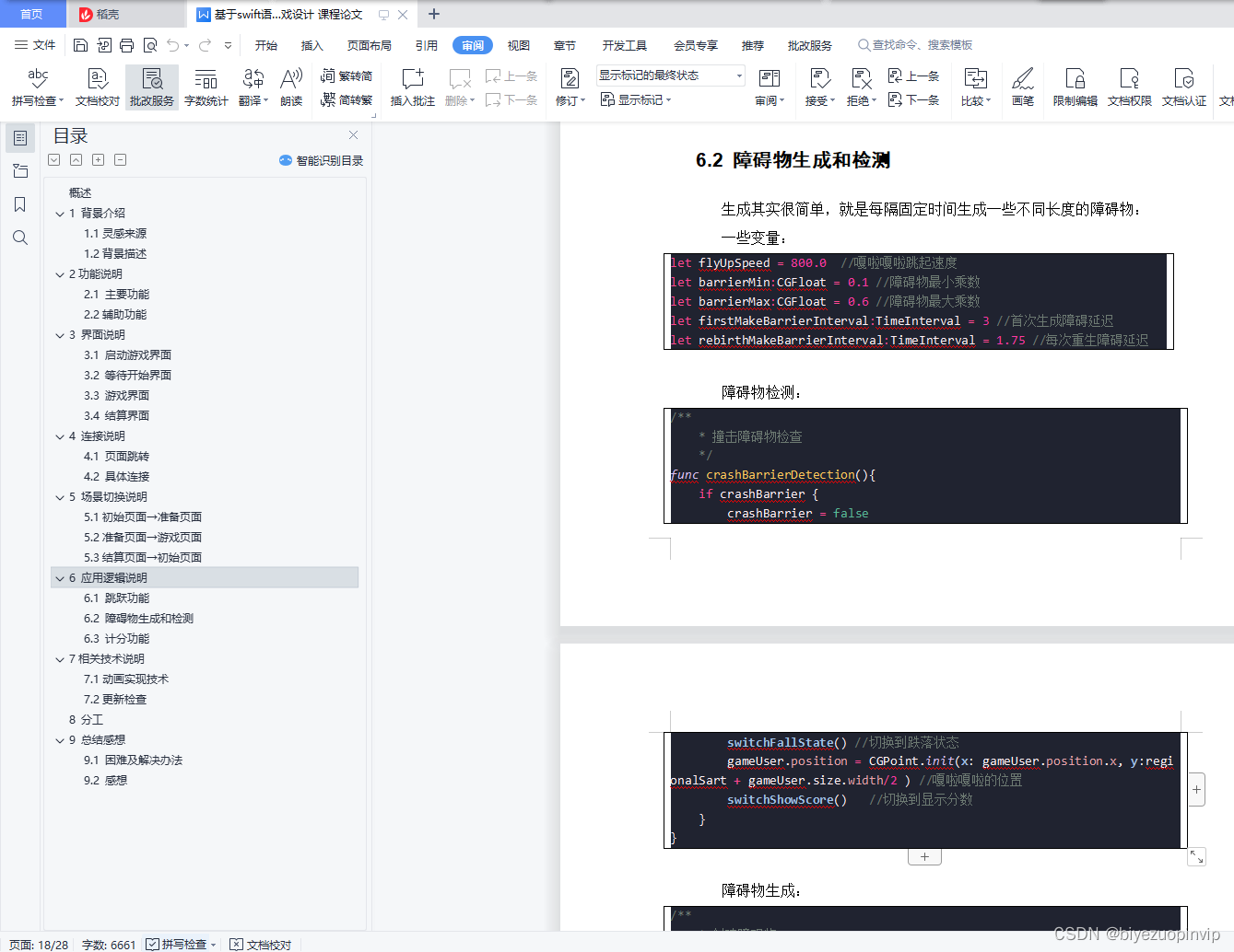
Task: Go to next comment (下一条) beside reject
Action: 913,99
